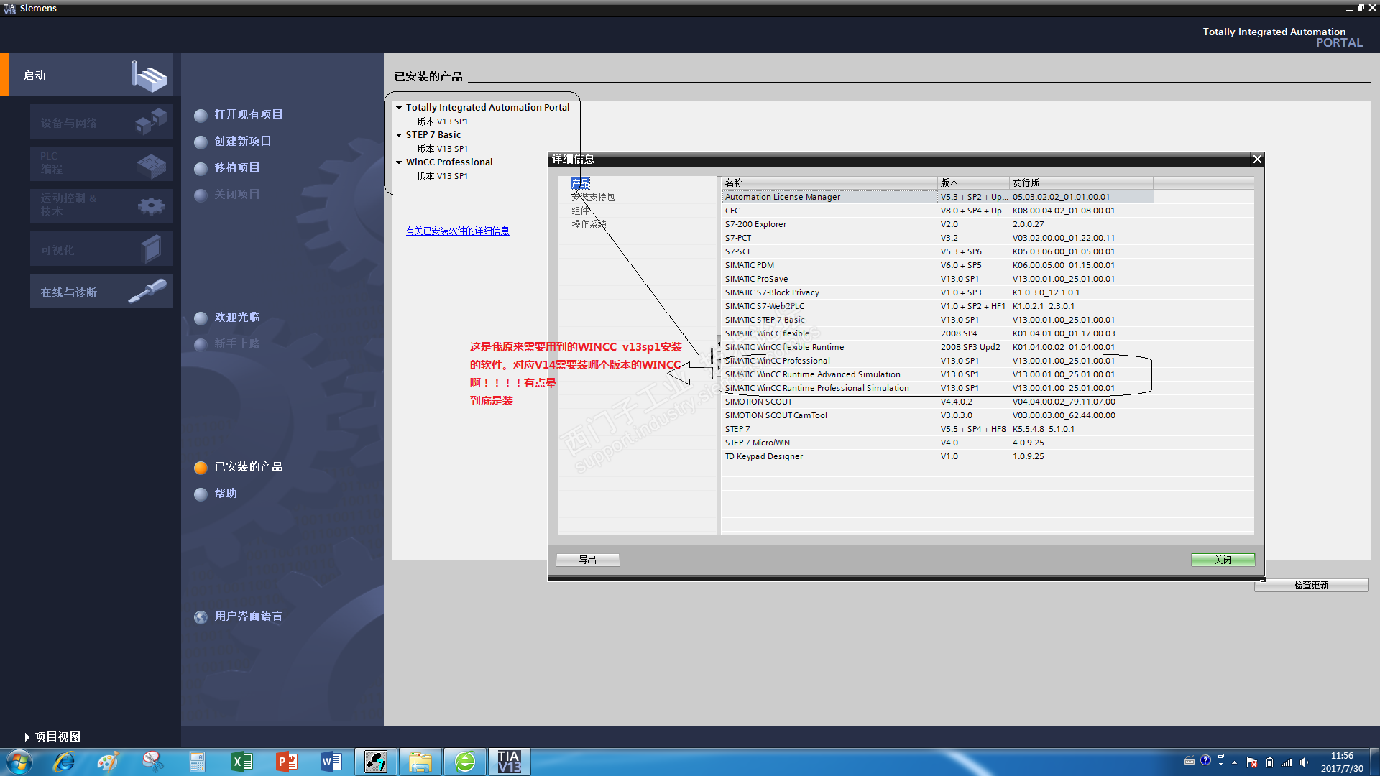Select 已安装的产品 orange bullet
The image size is (1380, 776).
[x=201, y=468]
